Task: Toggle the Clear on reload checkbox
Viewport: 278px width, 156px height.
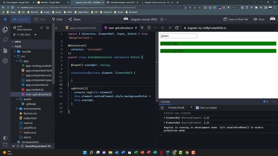Action: (x=197, y=108)
